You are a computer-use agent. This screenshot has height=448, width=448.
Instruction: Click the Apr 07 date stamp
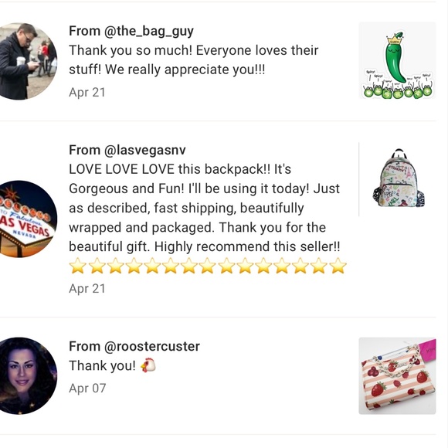pos(87,389)
